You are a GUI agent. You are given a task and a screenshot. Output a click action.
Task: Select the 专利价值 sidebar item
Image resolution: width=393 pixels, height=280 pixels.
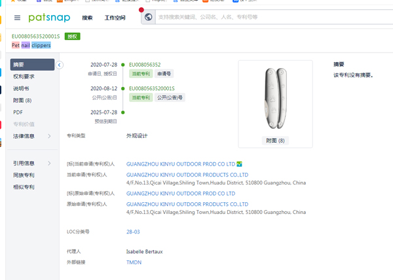(24, 124)
